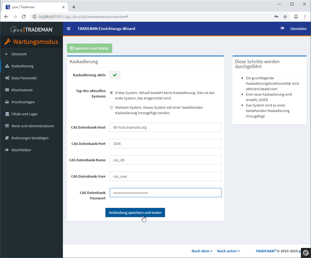311x258 pixels.
Task: Select Abschließen in the sidebar
Action: [32, 150]
